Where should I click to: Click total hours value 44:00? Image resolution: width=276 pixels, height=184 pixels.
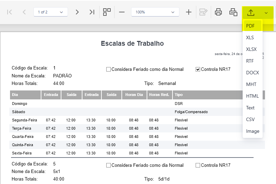(x=59, y=83)
